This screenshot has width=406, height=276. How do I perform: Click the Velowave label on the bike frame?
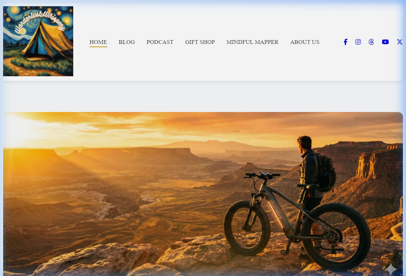coord(275,209)
